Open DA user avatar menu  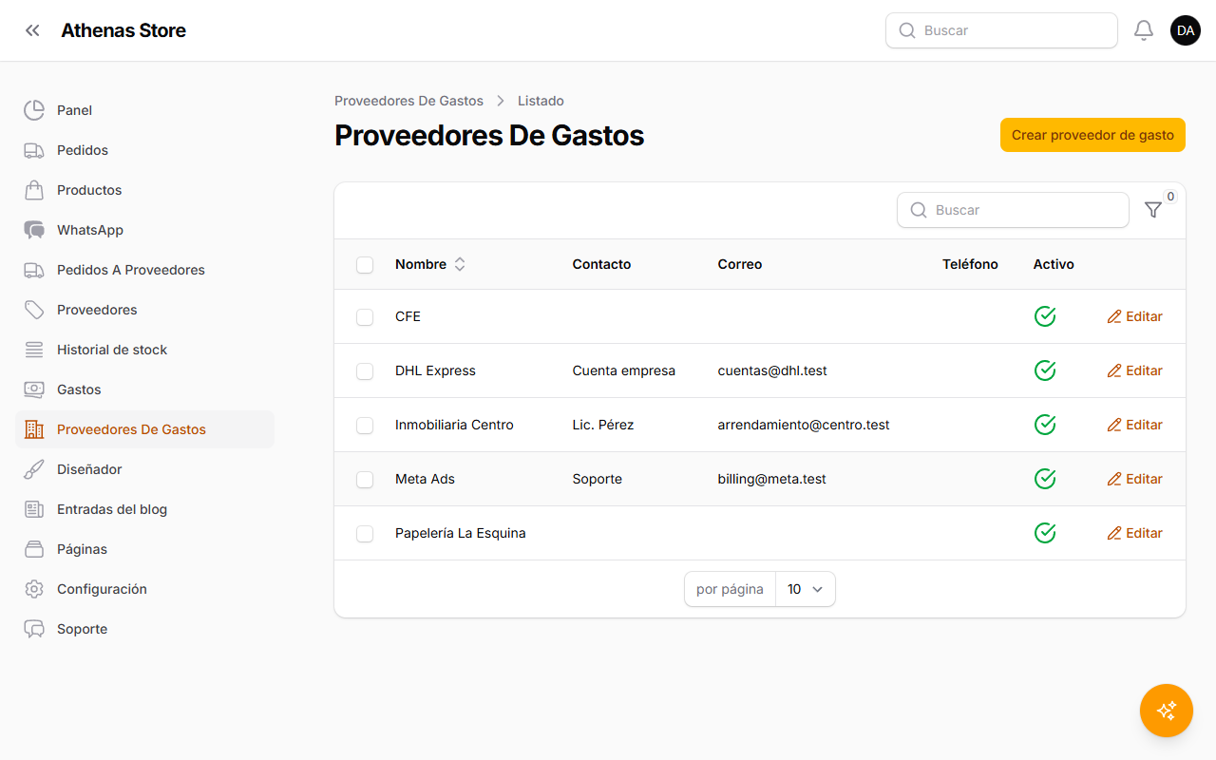[1186, 30]
